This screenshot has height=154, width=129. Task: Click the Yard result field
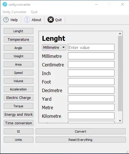click(91, 99)
